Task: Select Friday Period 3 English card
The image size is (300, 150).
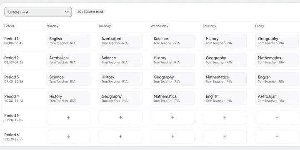Action: click(x=277, y=79)
